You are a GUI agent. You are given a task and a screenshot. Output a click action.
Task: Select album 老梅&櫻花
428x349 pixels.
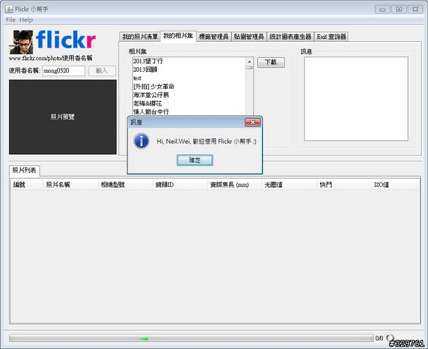click(x=189, y=103)
